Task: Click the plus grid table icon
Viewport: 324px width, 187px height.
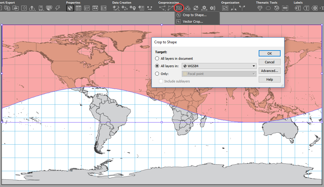Action: click(141, 8)
